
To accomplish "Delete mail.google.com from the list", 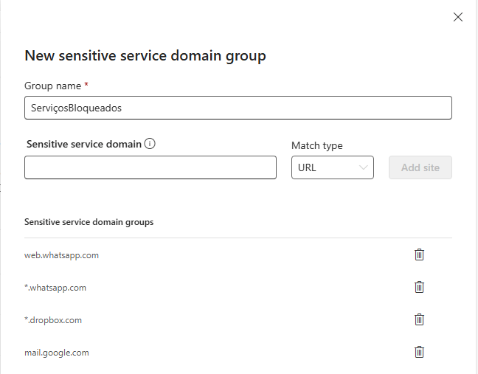I will [x=419, y=352].
